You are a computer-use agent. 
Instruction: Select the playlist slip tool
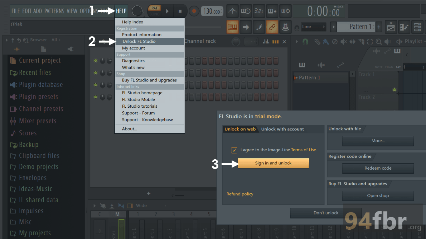352,42
